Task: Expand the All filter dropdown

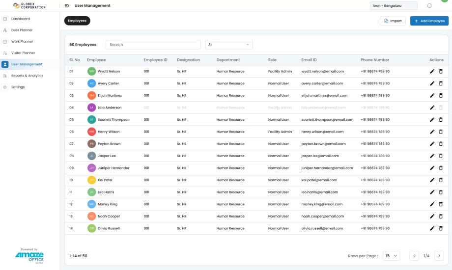Action: click(x=229, y=45)
